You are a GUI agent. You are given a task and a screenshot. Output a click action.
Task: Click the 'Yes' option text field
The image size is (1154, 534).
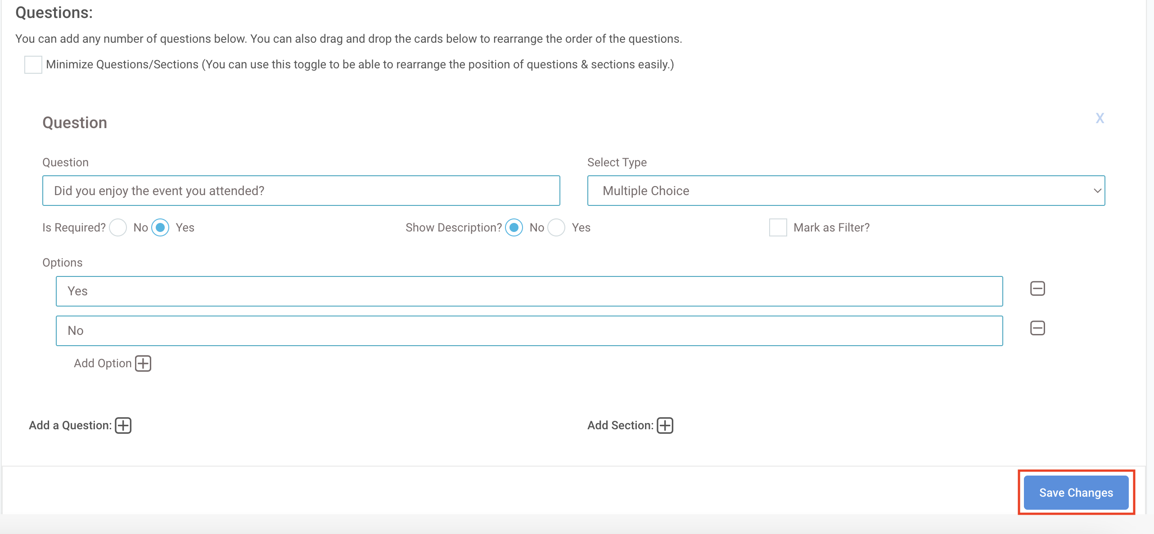pyautogui.click(x=529, y=291)
